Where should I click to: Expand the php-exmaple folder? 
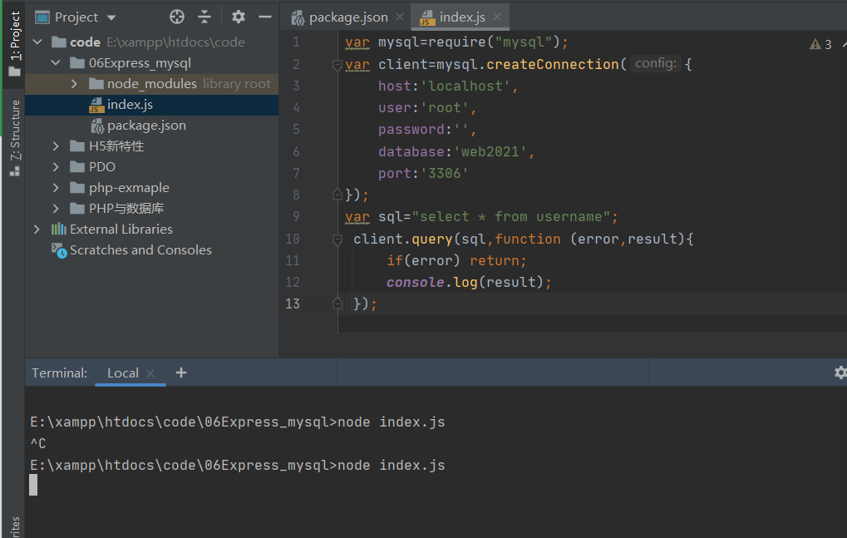pyautogui.click(x=56, y=187)
